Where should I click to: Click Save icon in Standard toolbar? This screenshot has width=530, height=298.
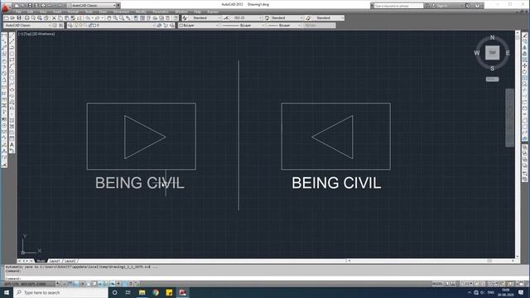click(19, 18)
